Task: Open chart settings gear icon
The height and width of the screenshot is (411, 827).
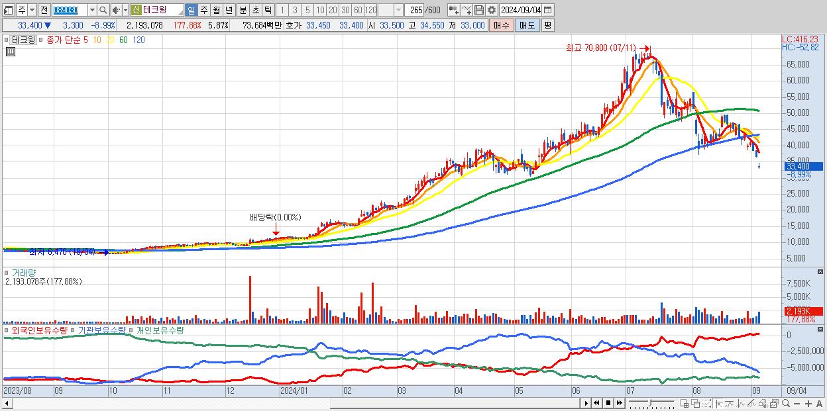Action: click(492, 10)
